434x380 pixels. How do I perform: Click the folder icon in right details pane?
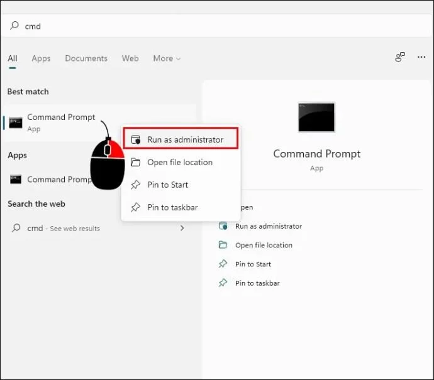click(223, 245)
